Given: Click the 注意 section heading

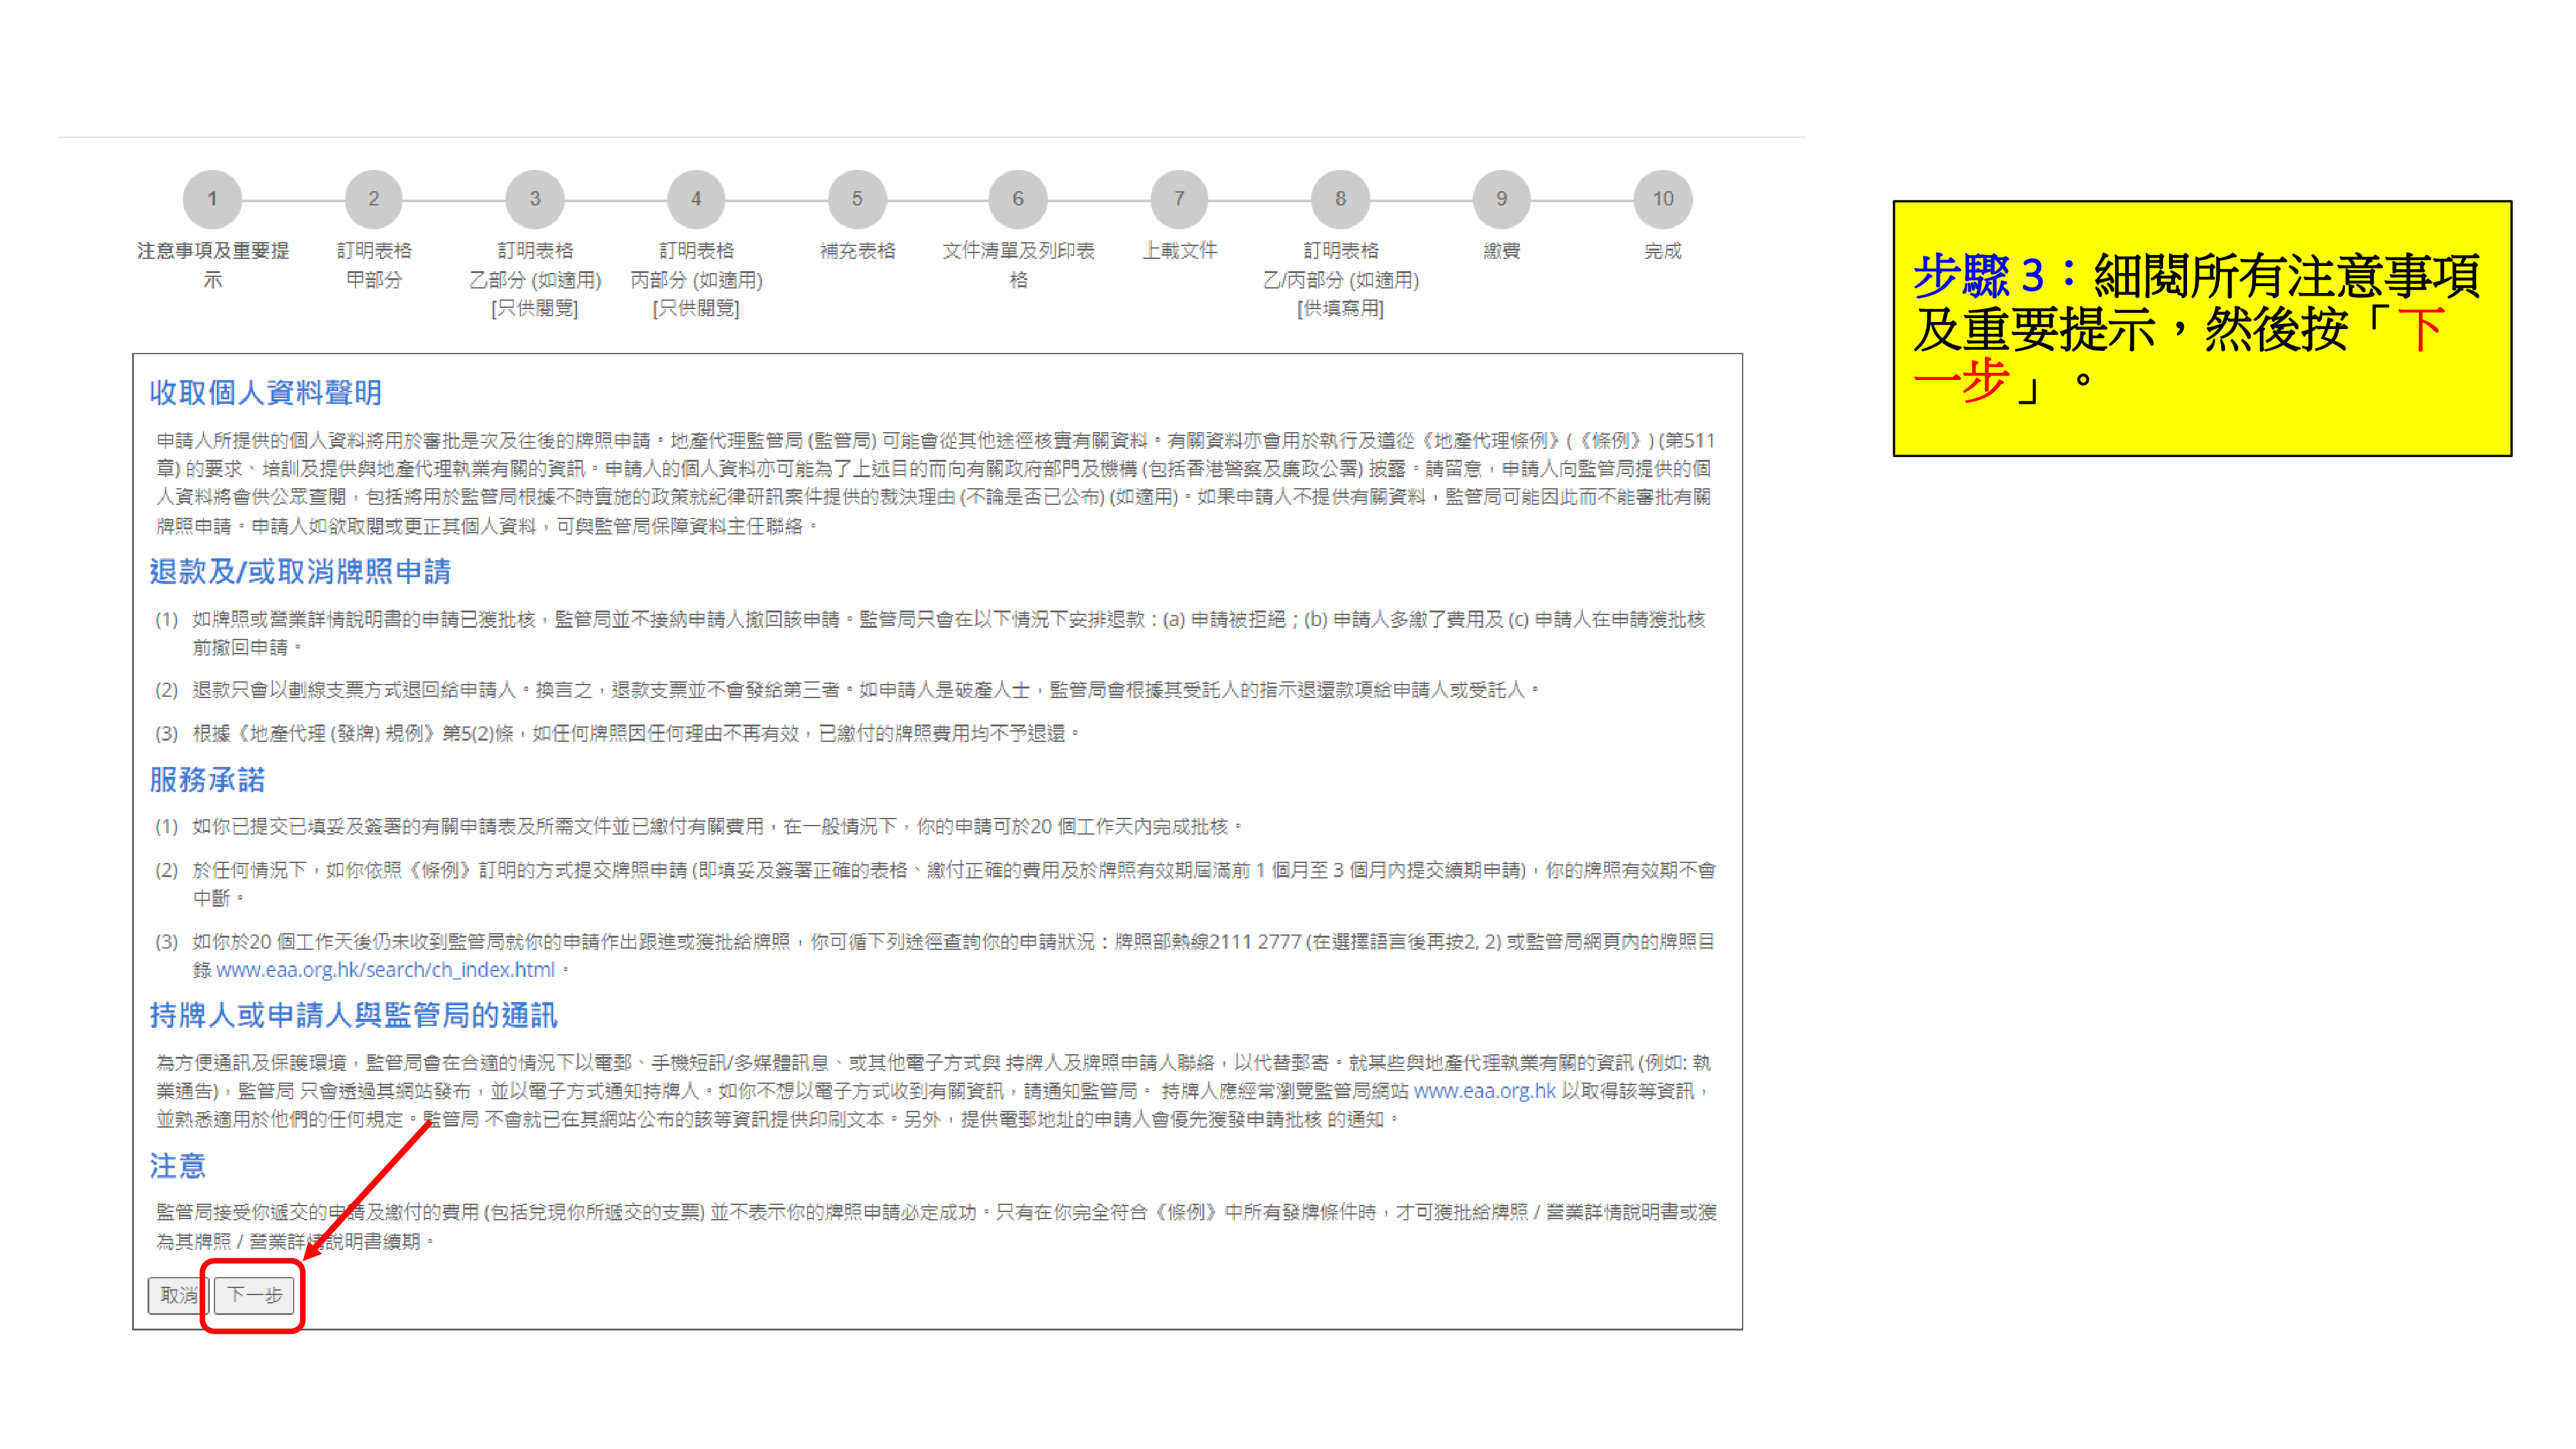Looking at the screenshot, I should coord(177,1166).
